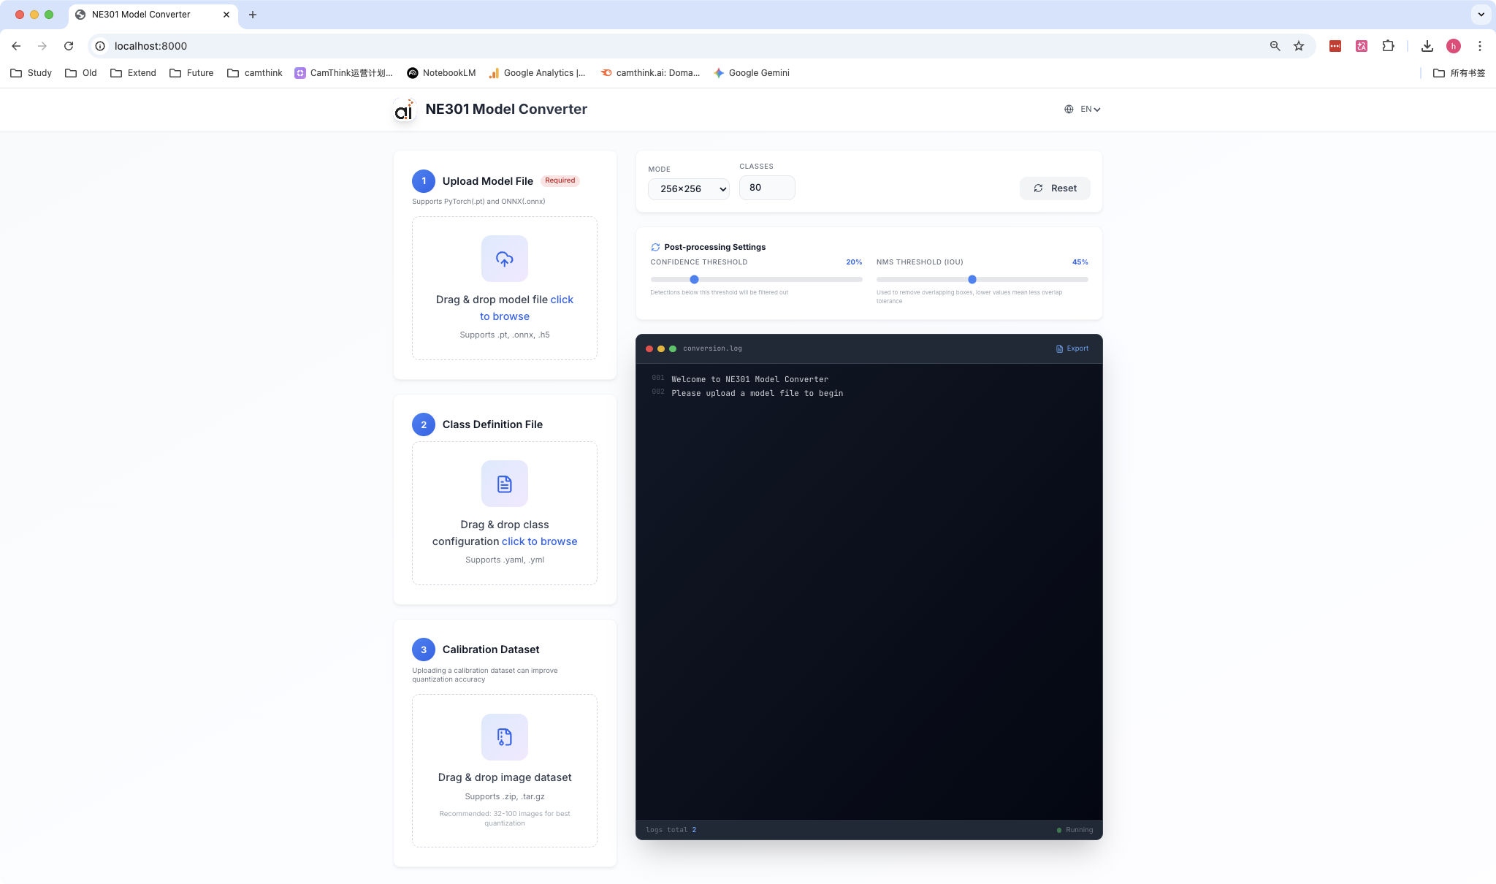Expand the EN language selector

coord(1090,109)
